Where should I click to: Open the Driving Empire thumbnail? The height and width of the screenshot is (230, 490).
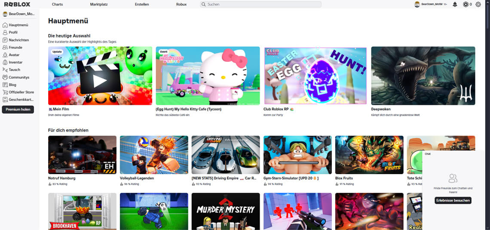[226, 155]
